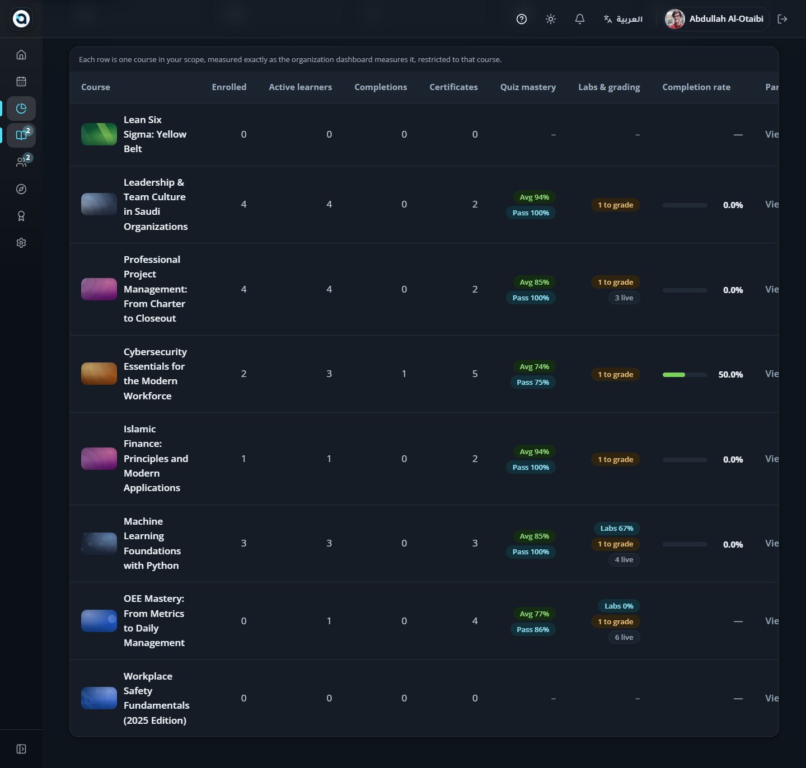Click the app logo in the top-left corner
This screenshot has width=806, height=768.
[x=21, y=18]
